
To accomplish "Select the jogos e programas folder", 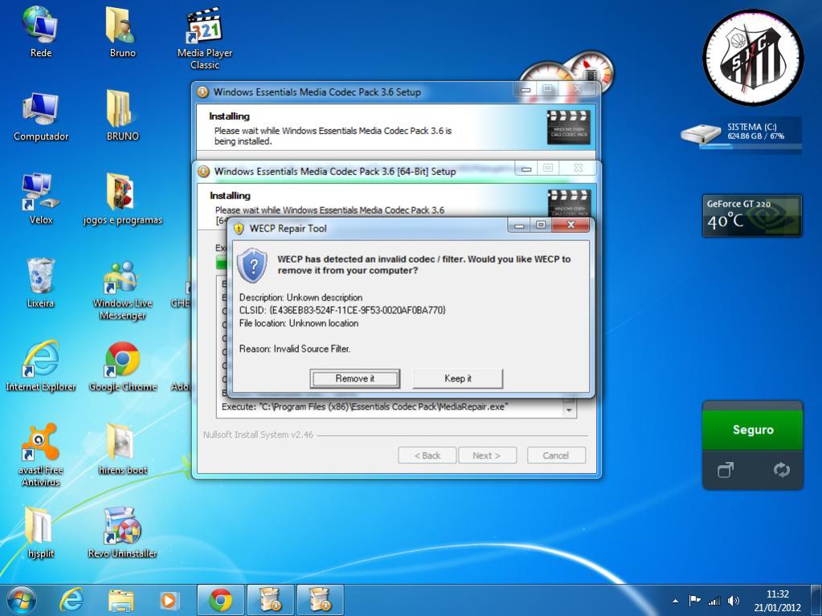I will tap(123, 199).
